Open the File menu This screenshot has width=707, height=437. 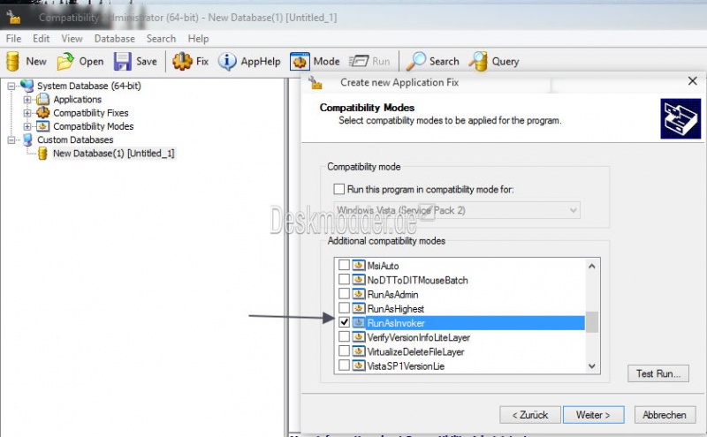coord(13,39)
